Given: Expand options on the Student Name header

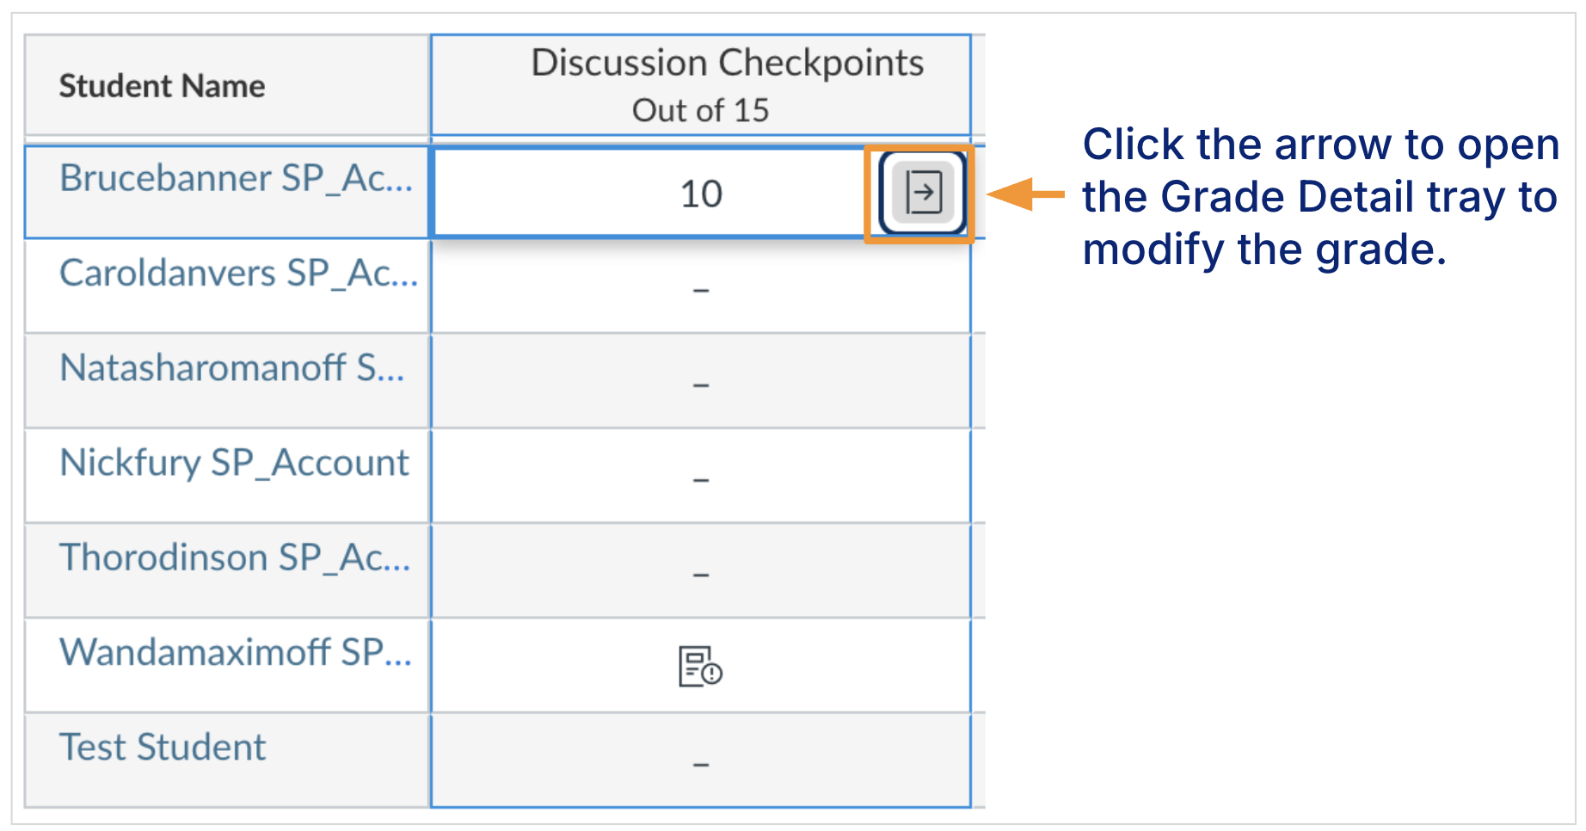Looking at the screenshot, I should [x=162, y=85].
